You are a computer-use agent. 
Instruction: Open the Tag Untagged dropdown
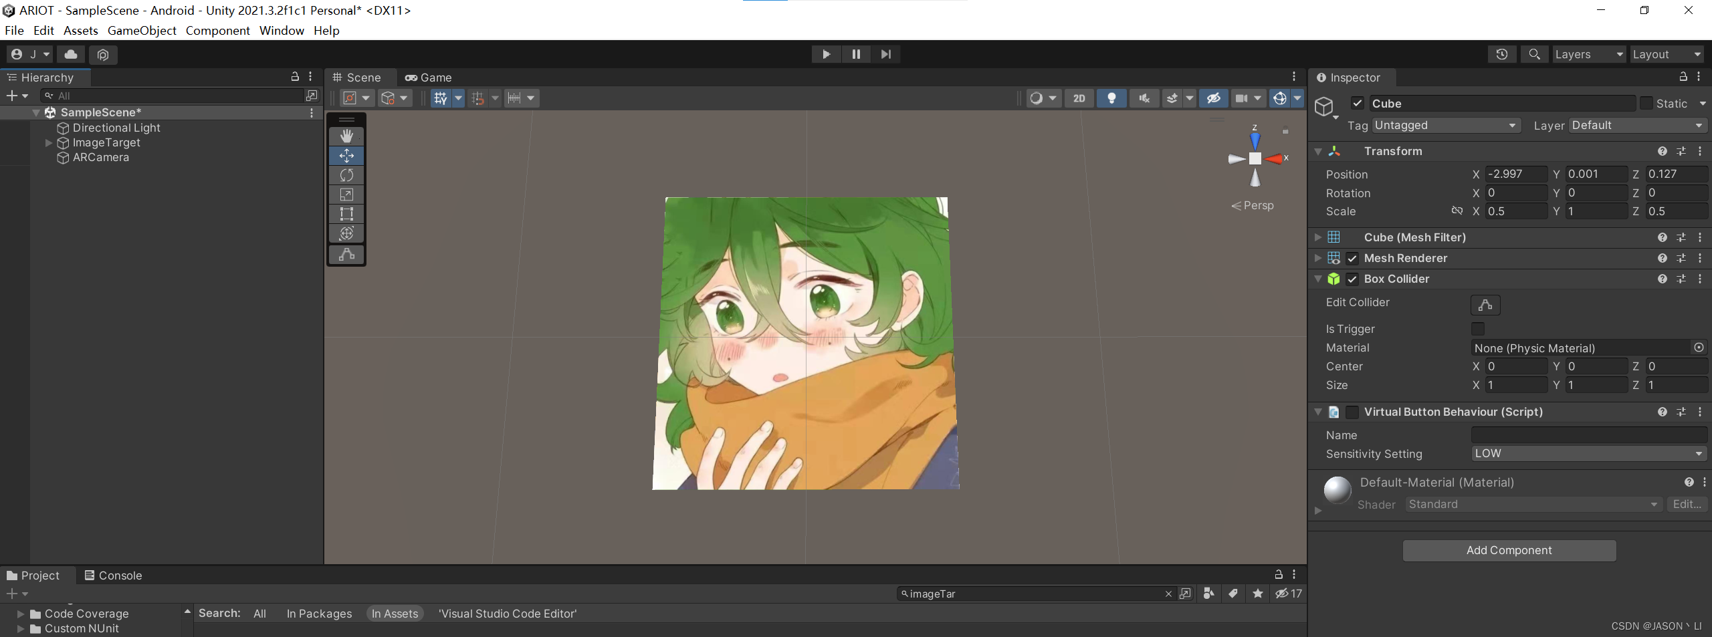click(x=1447, y=126)
